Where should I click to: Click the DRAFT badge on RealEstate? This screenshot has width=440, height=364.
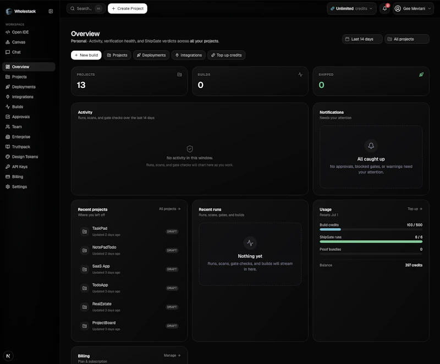point(172,307)
